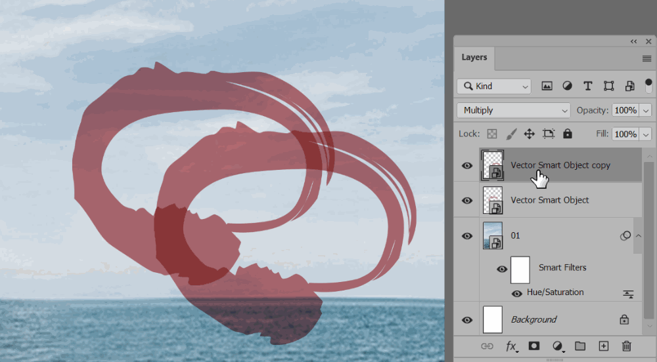Open the Layers panel menu
The width and height of the screenshot is (657, 362).
click(x=646, y=58)
